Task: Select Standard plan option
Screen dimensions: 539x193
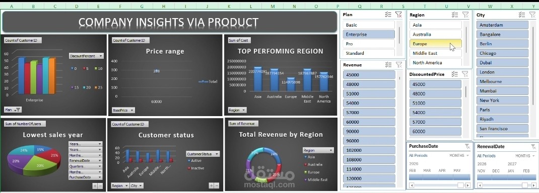Action: tap(369, 53)
